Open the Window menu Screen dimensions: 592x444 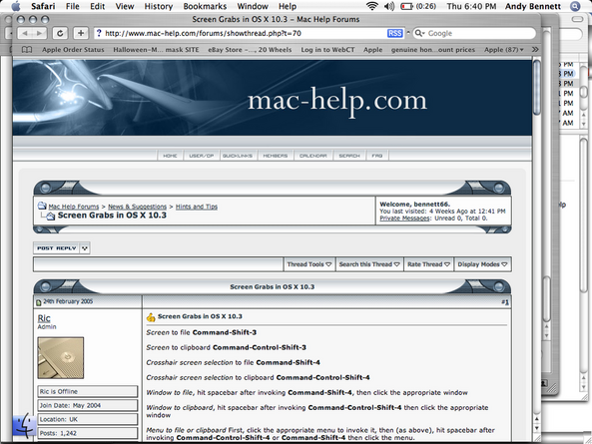[x=253, y=6]
